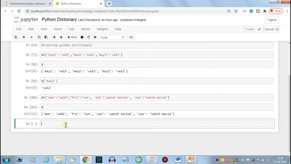This screenshot has height=164, width=291.
Task: Open the Edit menu
Action: click(x=31, y=29)
